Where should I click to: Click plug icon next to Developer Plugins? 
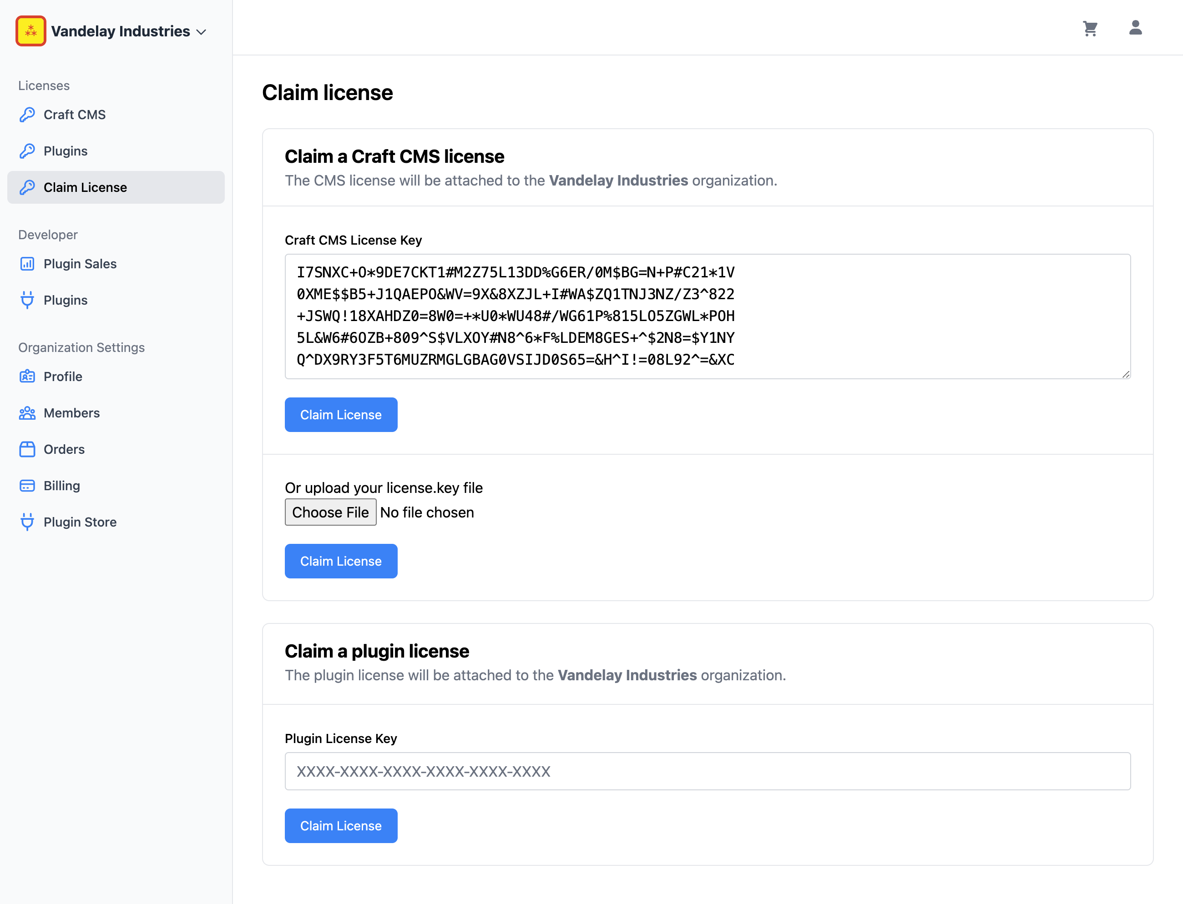(x=27, y=300)
